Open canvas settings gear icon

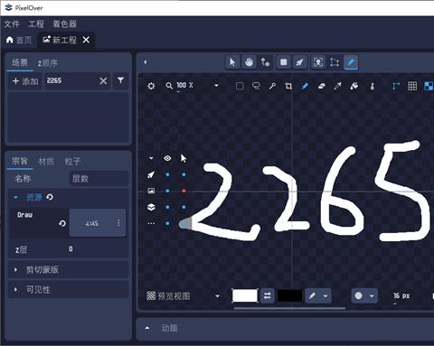click(151, 86)
